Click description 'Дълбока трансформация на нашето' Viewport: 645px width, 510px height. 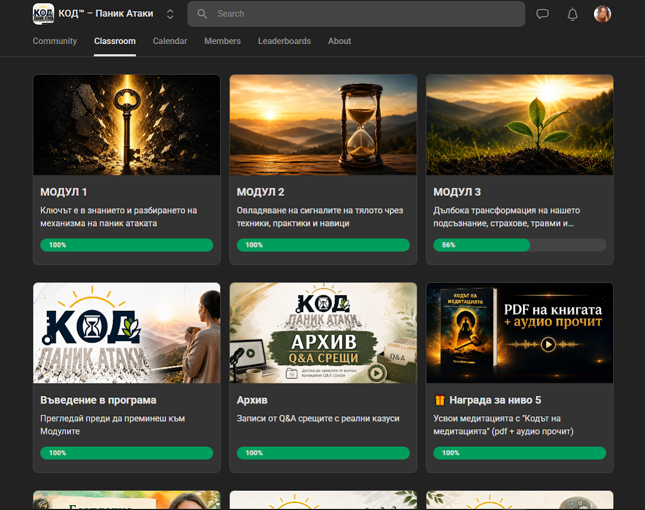[x=507, y=217]
